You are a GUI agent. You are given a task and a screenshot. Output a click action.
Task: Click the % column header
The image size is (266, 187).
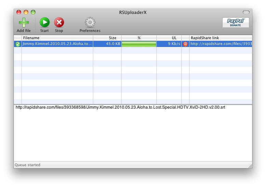tap(139, 38)
